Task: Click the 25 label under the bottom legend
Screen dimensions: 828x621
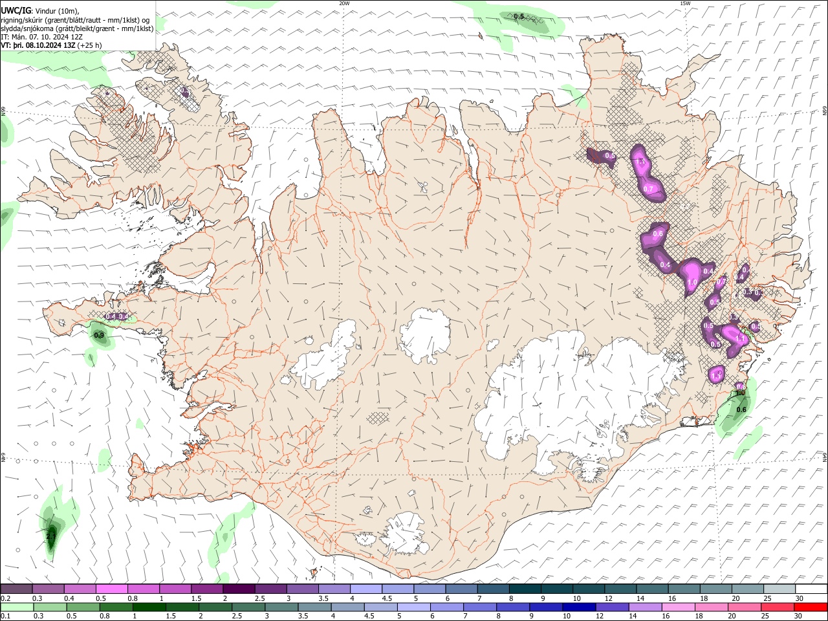Action: 765,616
